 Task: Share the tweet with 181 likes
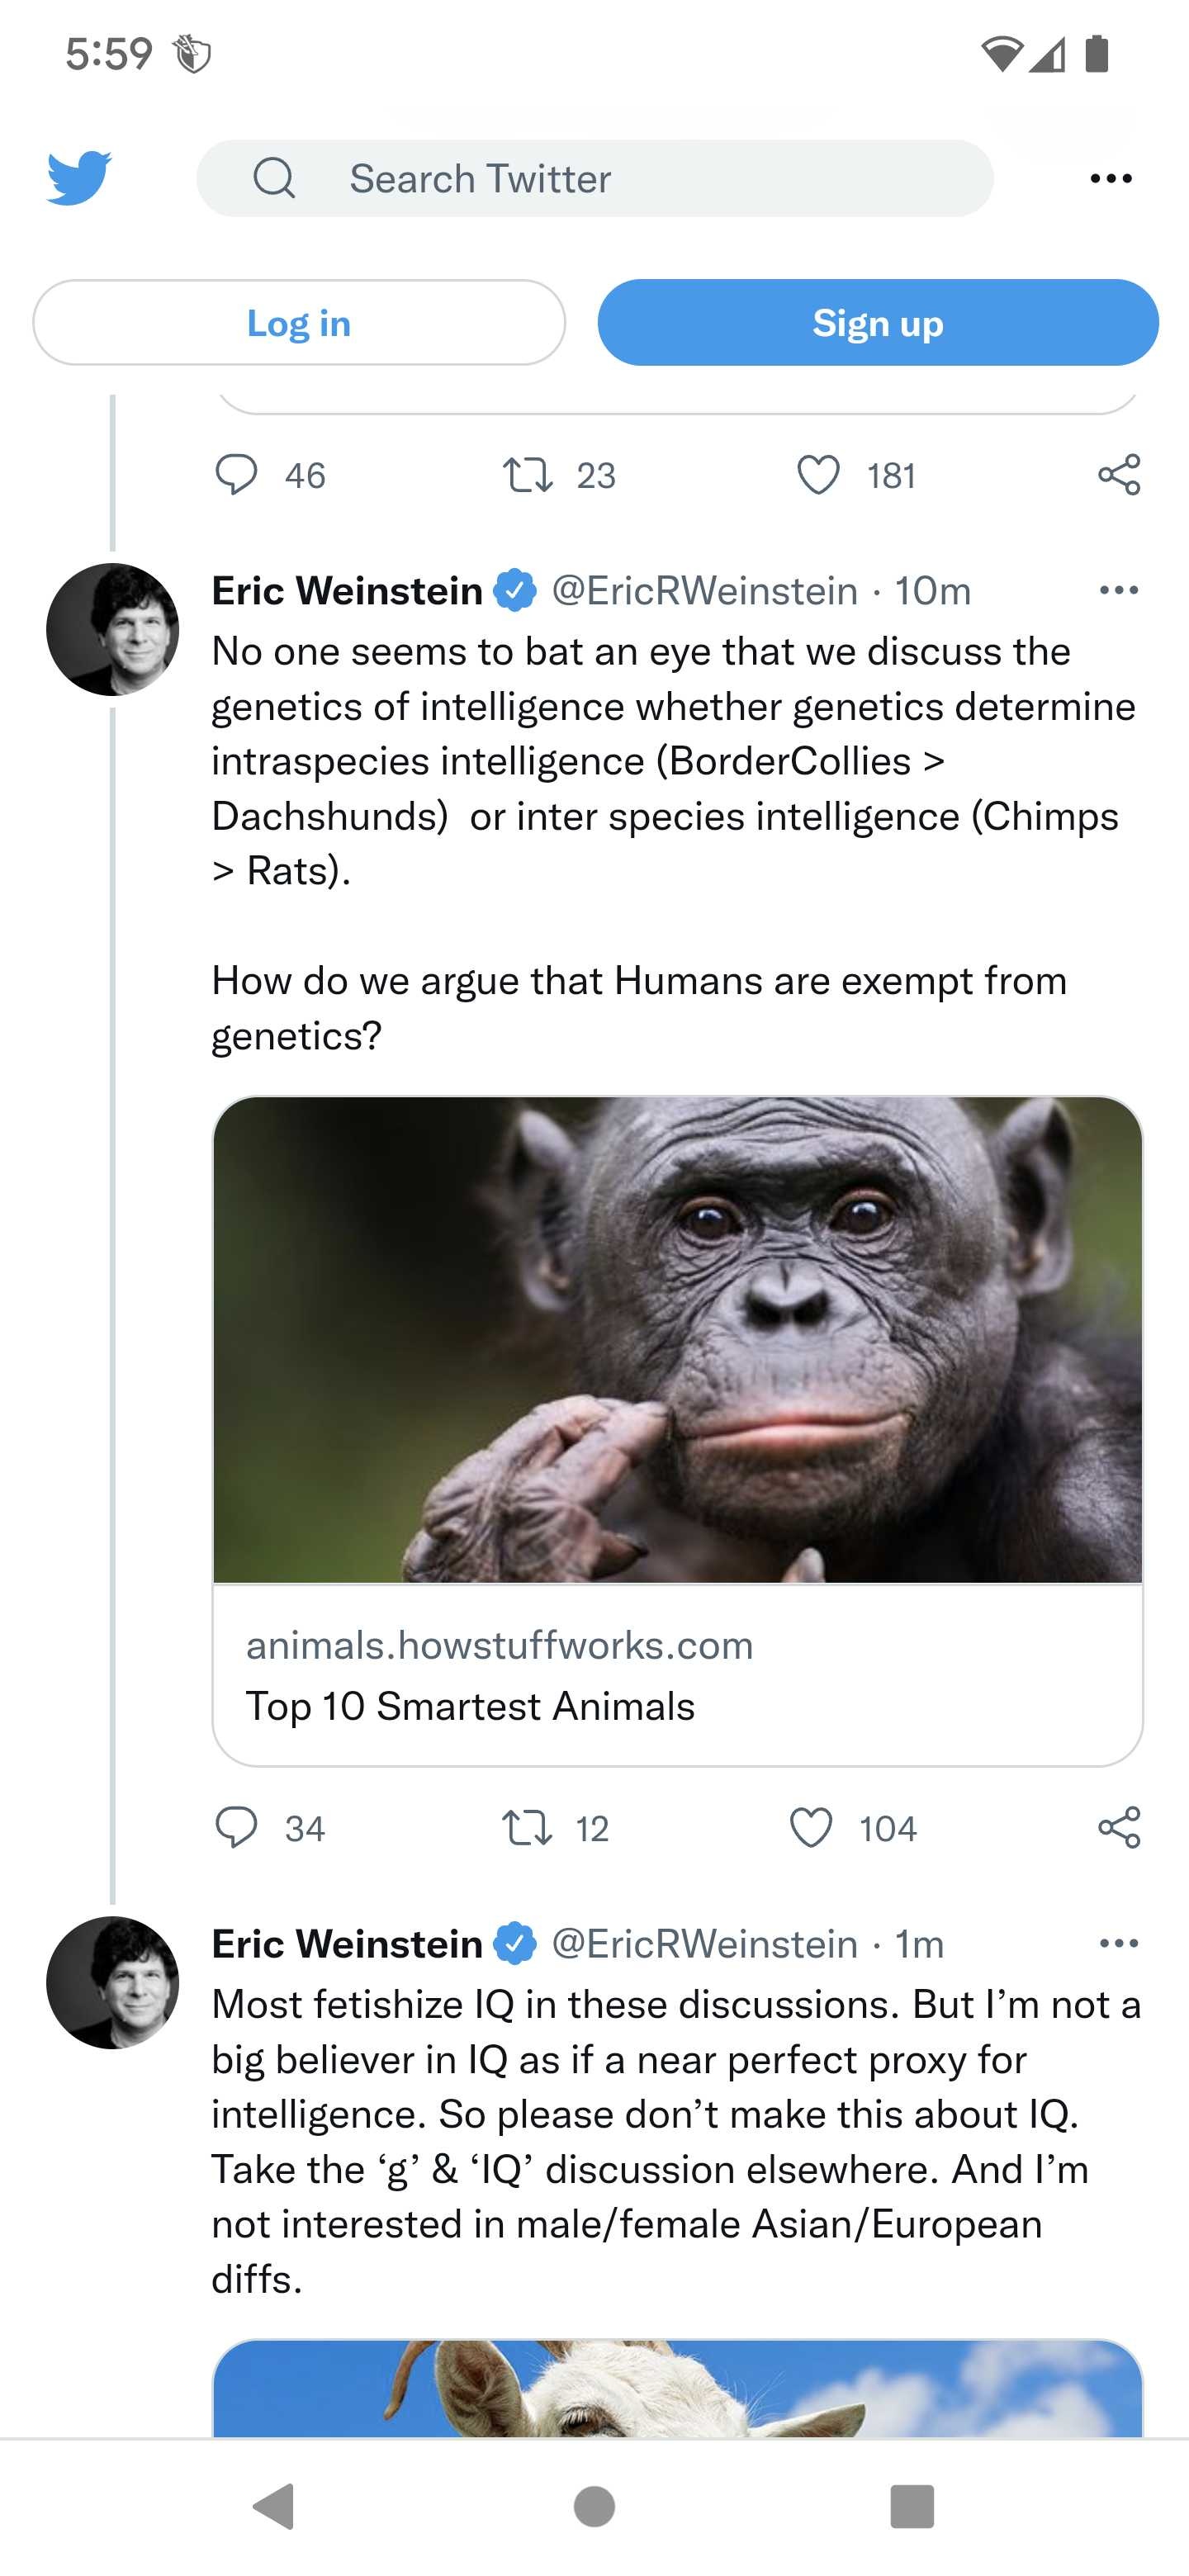1119,475
